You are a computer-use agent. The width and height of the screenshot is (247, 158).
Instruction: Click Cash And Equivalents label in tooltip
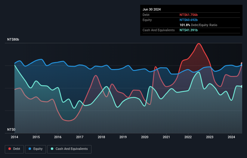[159, 30]
